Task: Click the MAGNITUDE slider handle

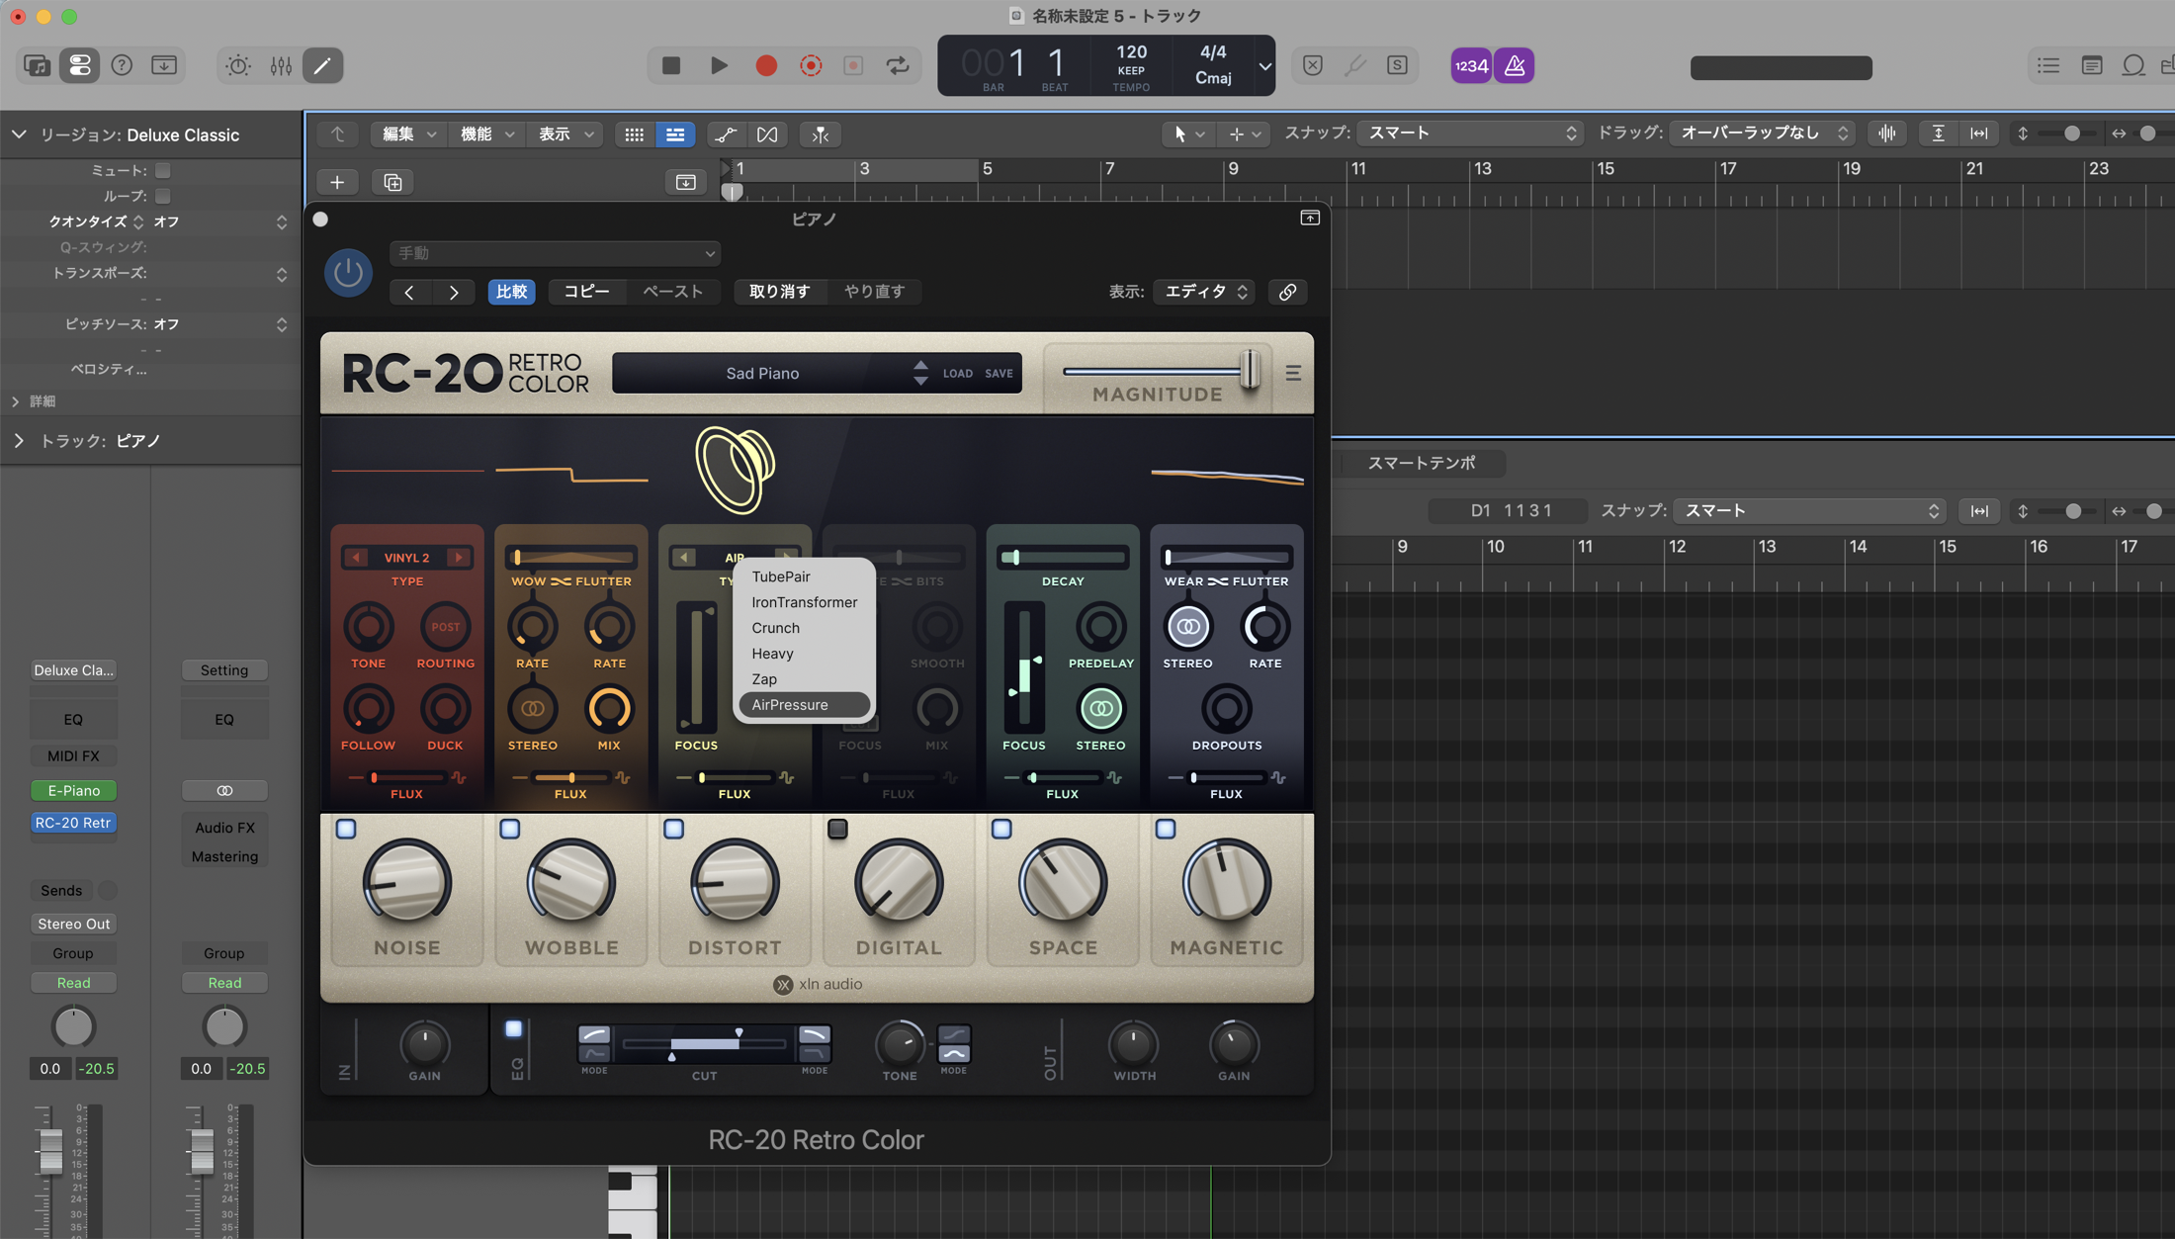Action: (x=1251, y=370)
